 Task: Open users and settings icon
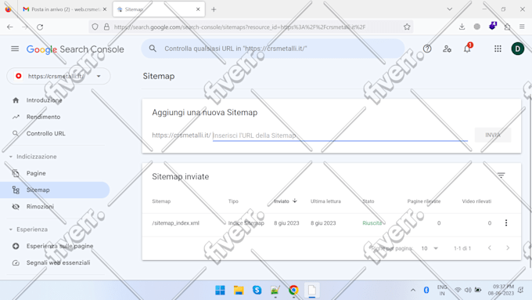click(x=447, y=49)
